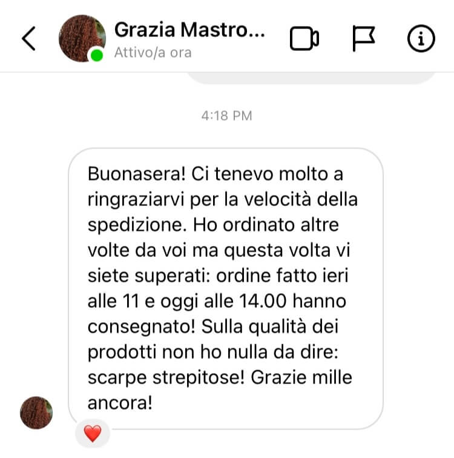Flag this conversation with the flag icon
The image size is (454, 458).
(x=364, y=38)
